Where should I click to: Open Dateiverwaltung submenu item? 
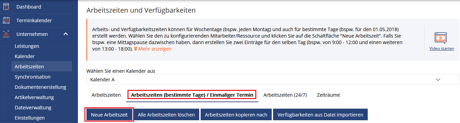pyautogui.click(x=33, y=108)
